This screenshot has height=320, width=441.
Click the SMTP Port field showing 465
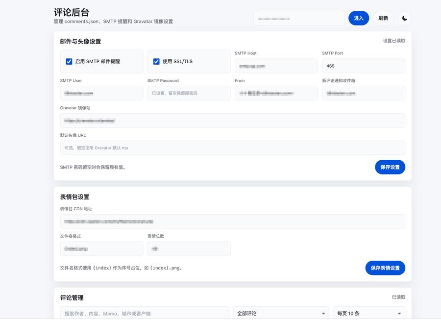tap(364, 66)
